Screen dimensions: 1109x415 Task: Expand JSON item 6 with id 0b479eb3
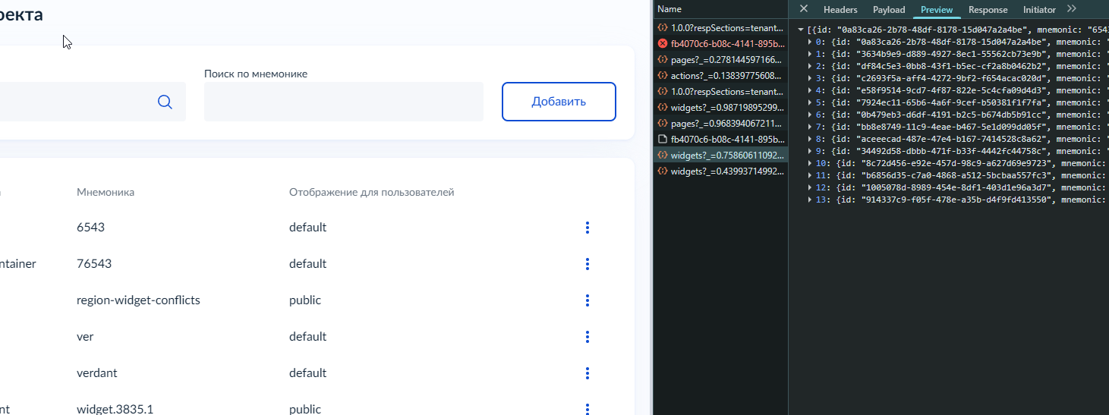[810, 115]
